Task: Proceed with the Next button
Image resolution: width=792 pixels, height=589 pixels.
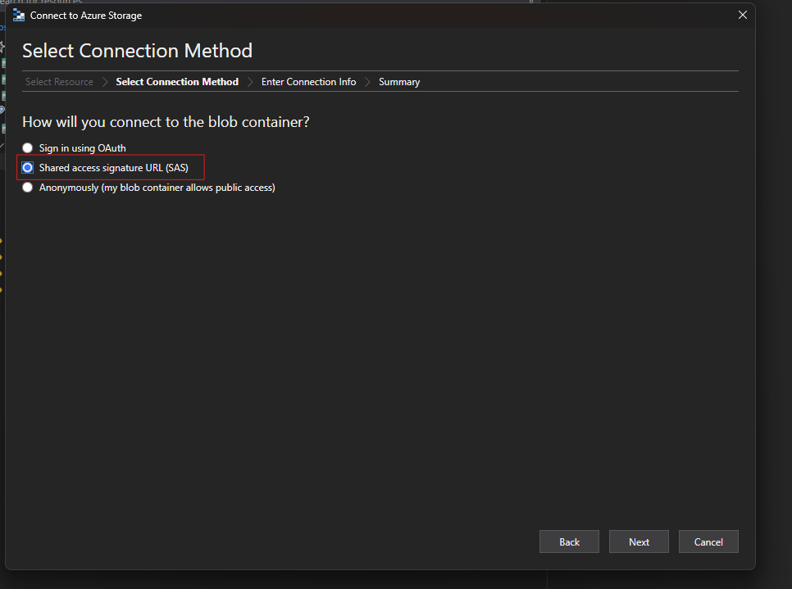Action: click(x=639, y=541)
